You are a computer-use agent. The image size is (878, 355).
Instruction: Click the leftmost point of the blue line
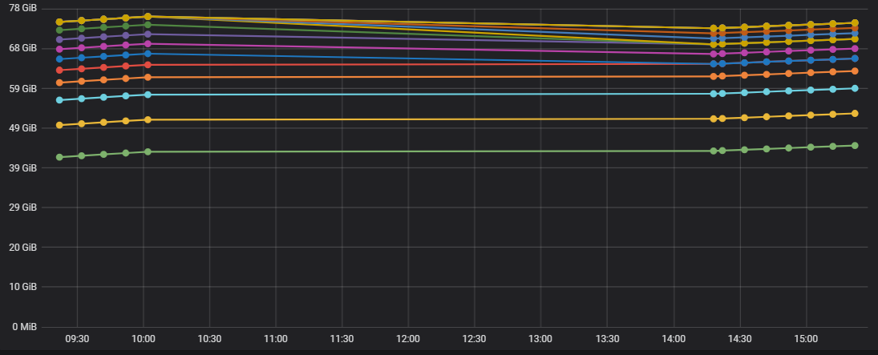pos(59,59)
